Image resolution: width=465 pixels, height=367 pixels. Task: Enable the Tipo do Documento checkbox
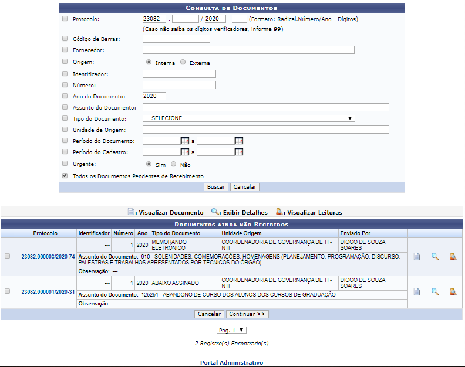65,118
